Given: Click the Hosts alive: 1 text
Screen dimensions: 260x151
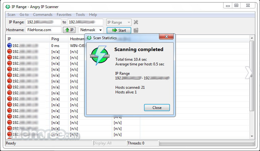Looking at the screenshot, I should tap(126, 92).
